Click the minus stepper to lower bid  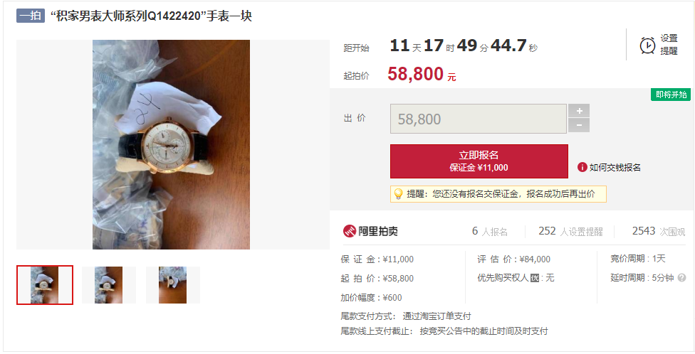(579, 125)
